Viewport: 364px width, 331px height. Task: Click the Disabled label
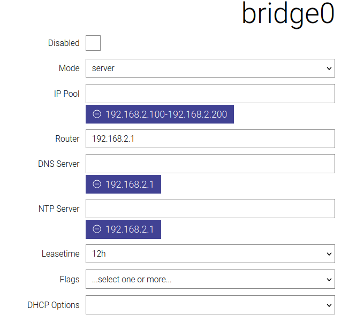64,43
